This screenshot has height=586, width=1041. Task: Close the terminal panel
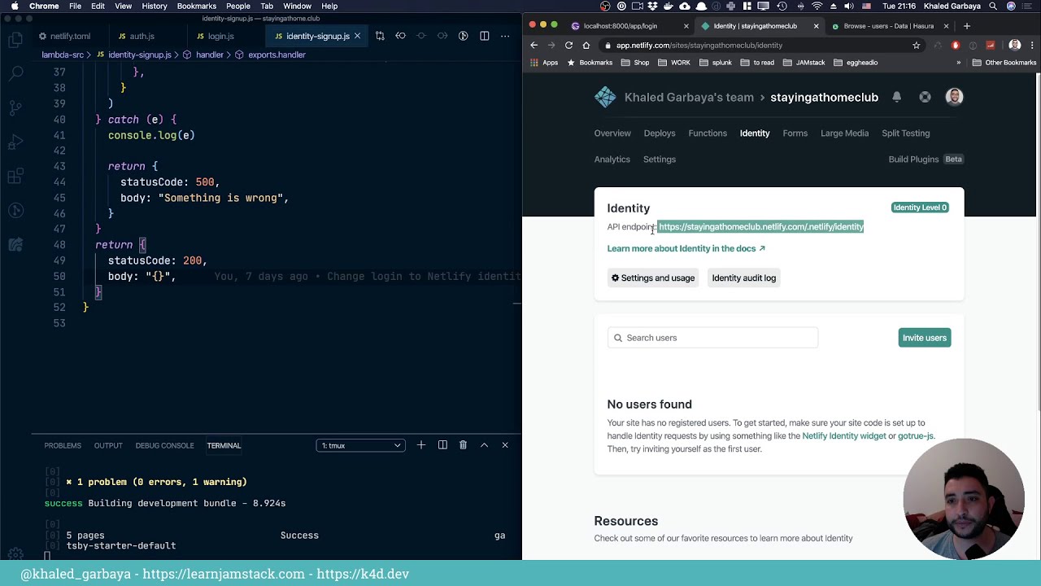point(505,445)
